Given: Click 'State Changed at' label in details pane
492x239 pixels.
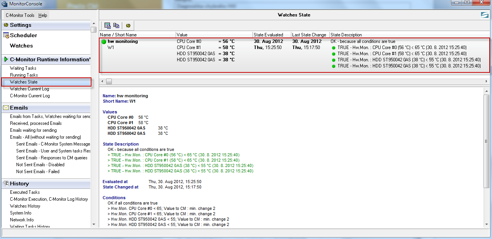Looking at the screenshot, I should pyautogui.click(x=121, y=187).
